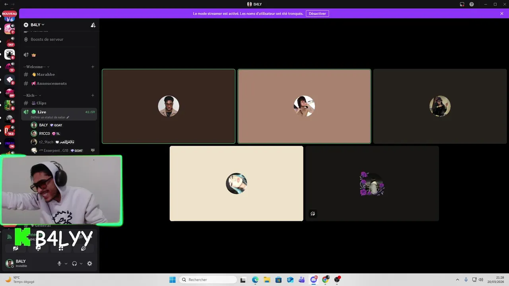Open the Windows Start menu
This screenshot has width=509, height=286.
(x=172, y=280)
